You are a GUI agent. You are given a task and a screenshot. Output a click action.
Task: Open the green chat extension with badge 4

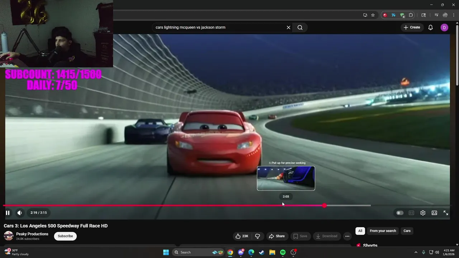[x=402, y=15]
